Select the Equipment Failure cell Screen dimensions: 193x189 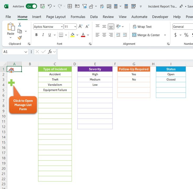tap(55, 90)
